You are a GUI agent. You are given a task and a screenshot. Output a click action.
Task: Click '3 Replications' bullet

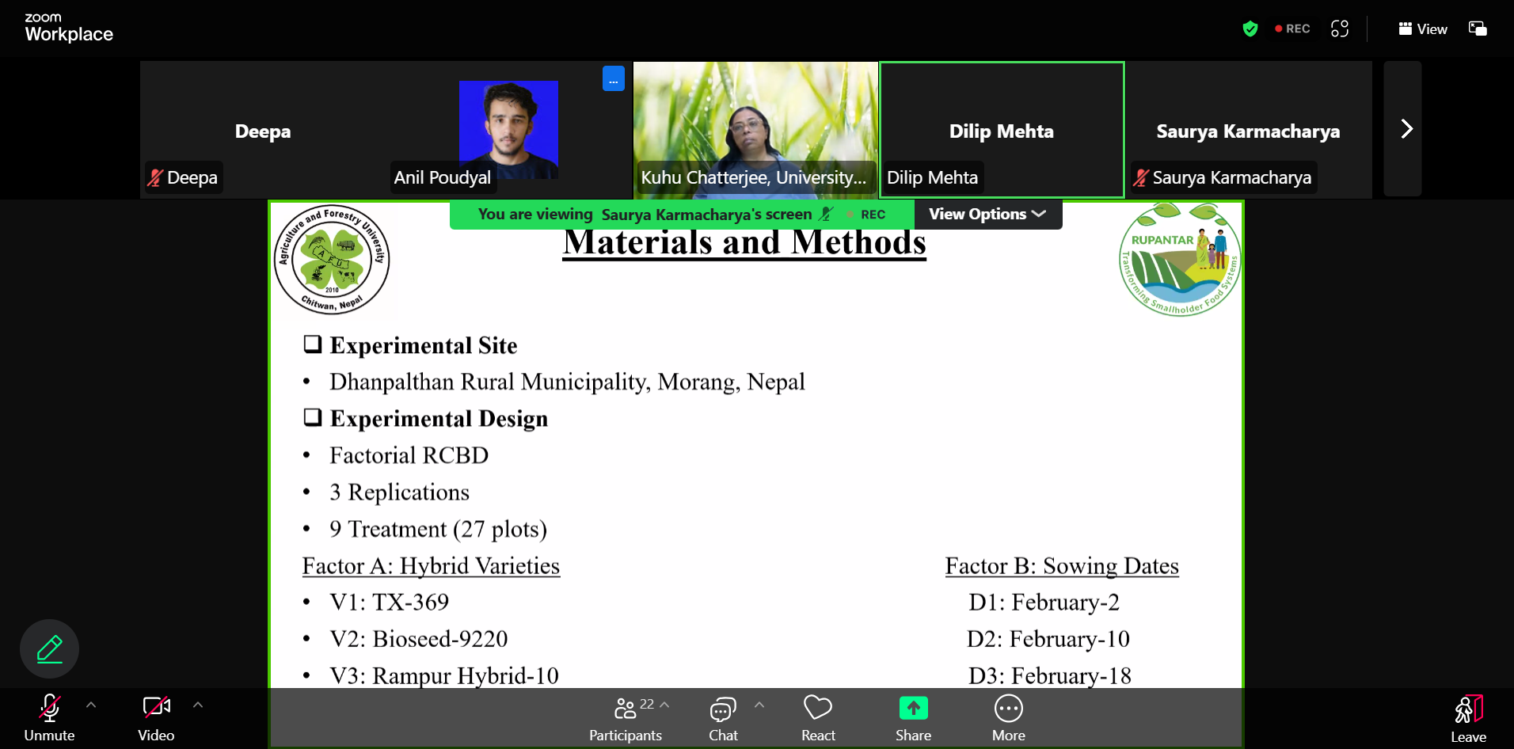pyautogui.click(x=399, y=492)
